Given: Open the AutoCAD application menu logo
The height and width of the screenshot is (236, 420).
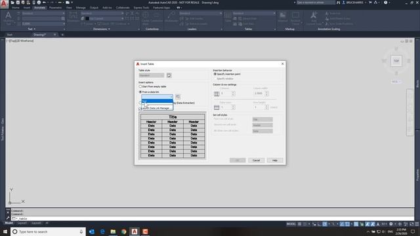Looking at the screenshot, I should [4, 4].
